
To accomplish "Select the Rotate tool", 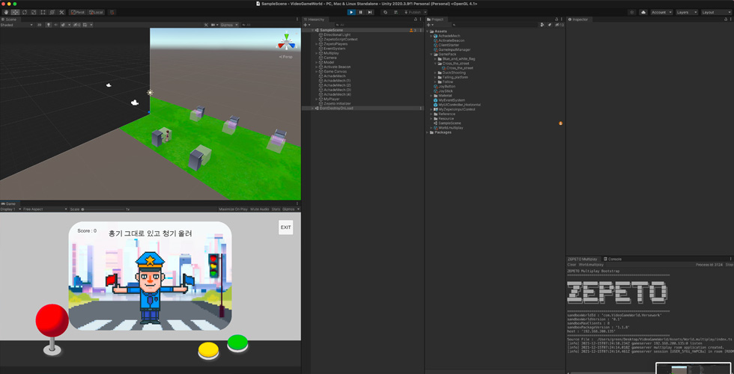I will point(24,12).
